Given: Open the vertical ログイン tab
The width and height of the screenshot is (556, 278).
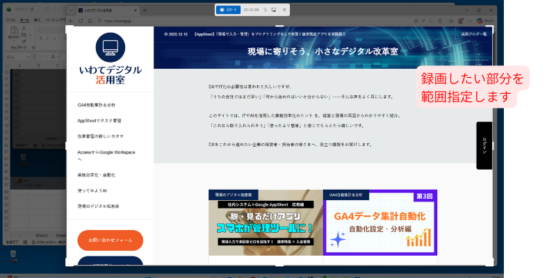Looking at the screenshot, I should 484,145.
